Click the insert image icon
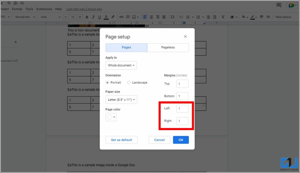Screen dimensions: 300x173 [134, 17]
